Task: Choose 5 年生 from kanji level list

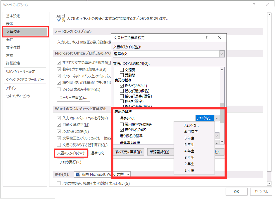Action: point(194,145)
